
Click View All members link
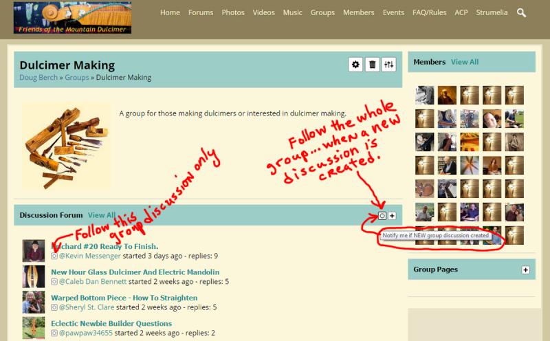click(465, 62)
